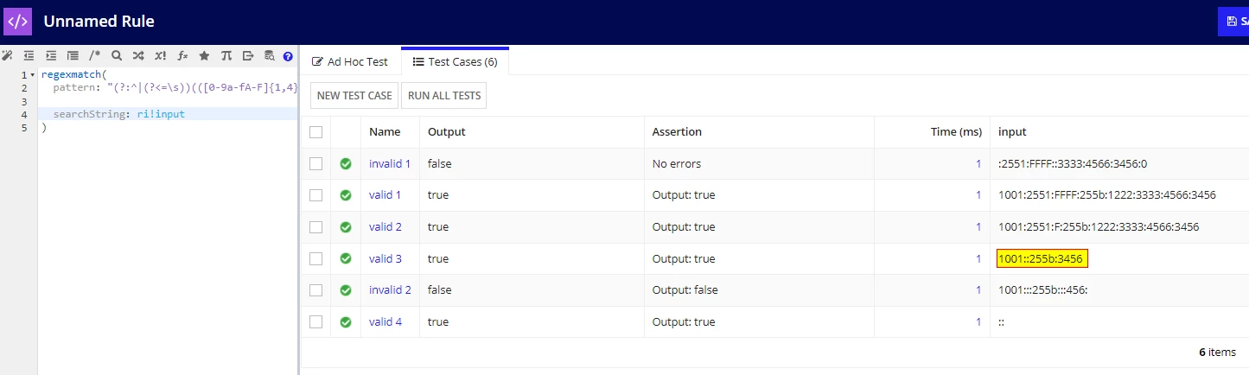Click the NEW TEST CASE button
Image resolution: width=1249 pixels, height=375 pixels.
pos(354,95)
